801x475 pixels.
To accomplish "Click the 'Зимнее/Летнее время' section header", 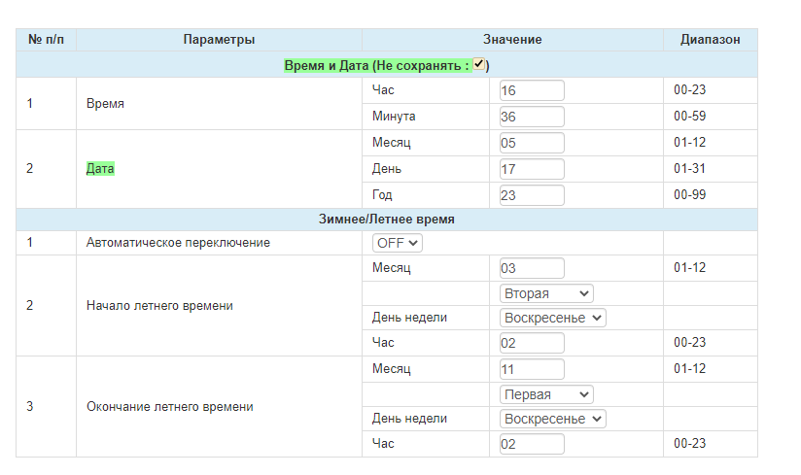I will click(387, 220).
